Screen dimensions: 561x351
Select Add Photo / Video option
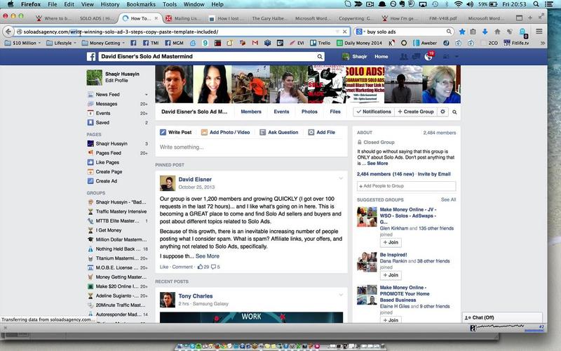click(x=225, y=132)
